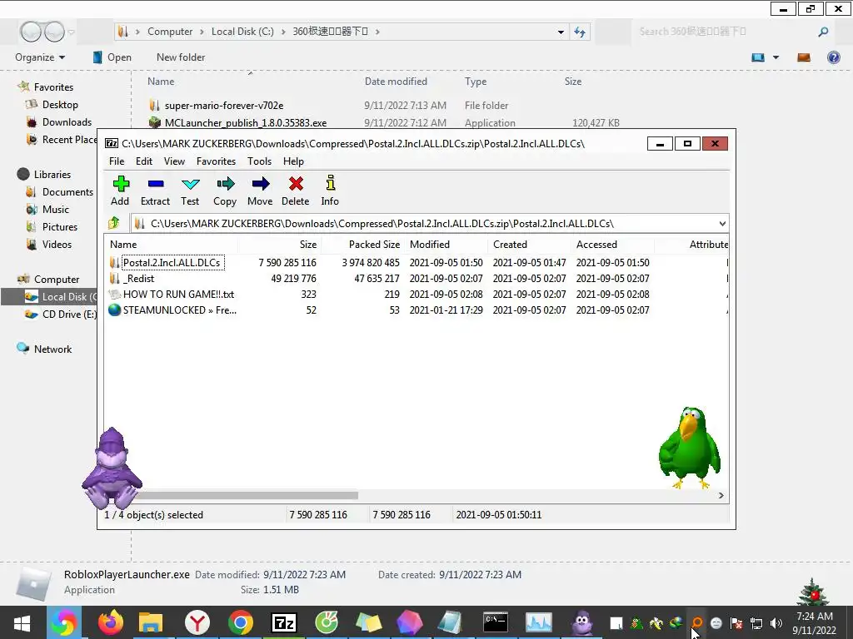The height and width of the screenshot is (639, 853).
Task: Sort archive list by Packed Size
Action: pyautogui.click(x=363, y=245)
